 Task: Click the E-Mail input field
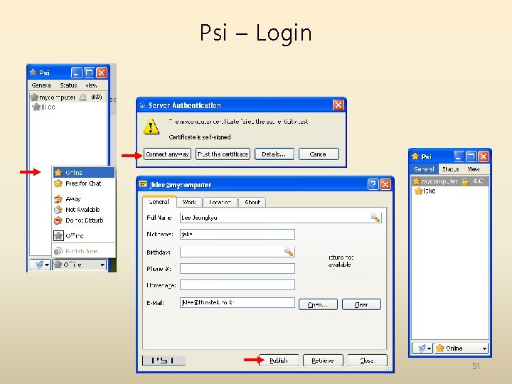(238, 302)
